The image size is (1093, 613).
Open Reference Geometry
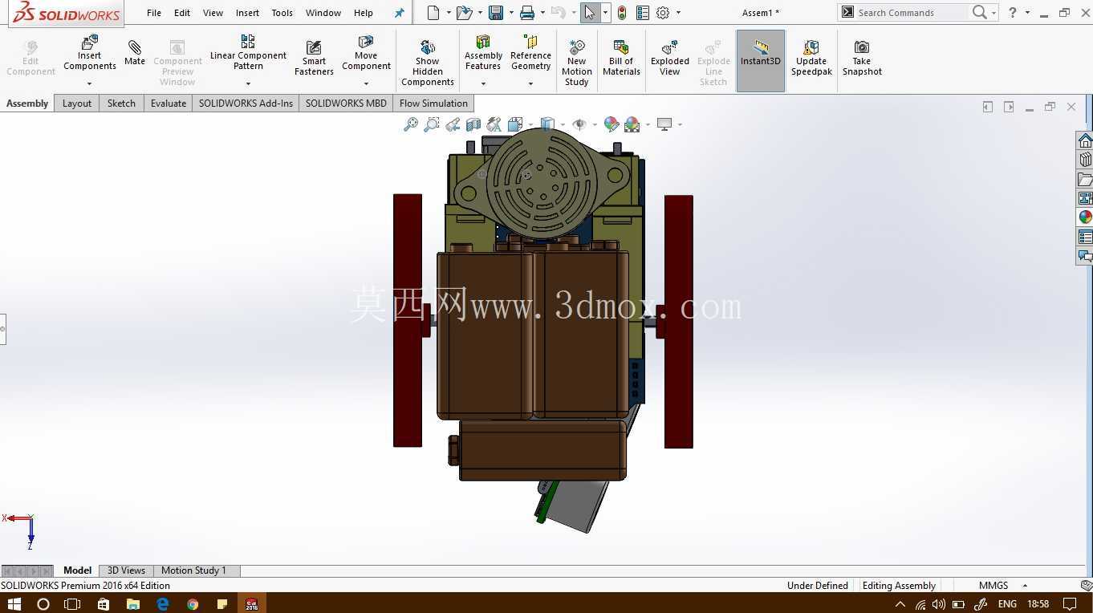coord(530,53)
